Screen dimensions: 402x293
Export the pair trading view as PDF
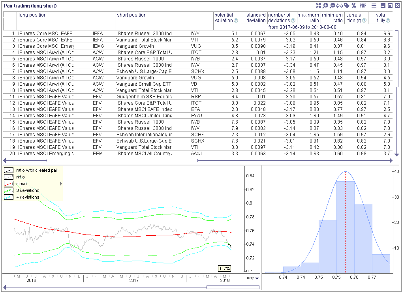[363, 6]
